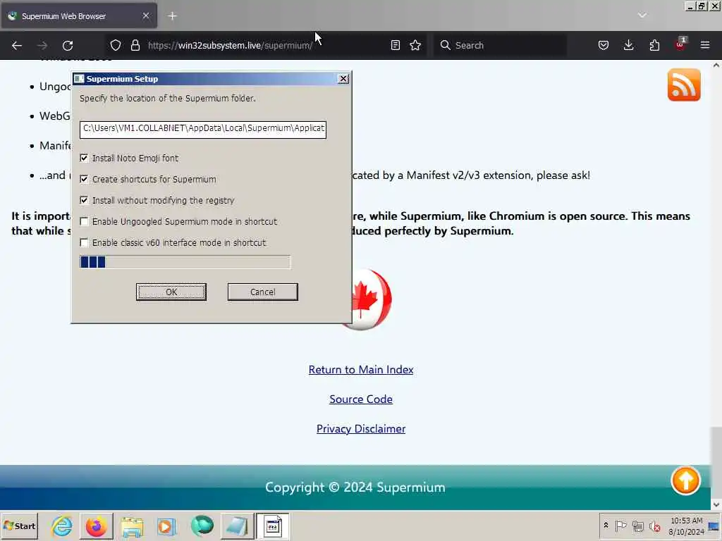Go back using the browser back arrow
The width and height of the screenshot is (722, 541).
click(x=17, y=46)
